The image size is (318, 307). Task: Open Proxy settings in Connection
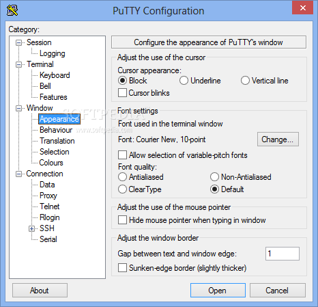48,196
